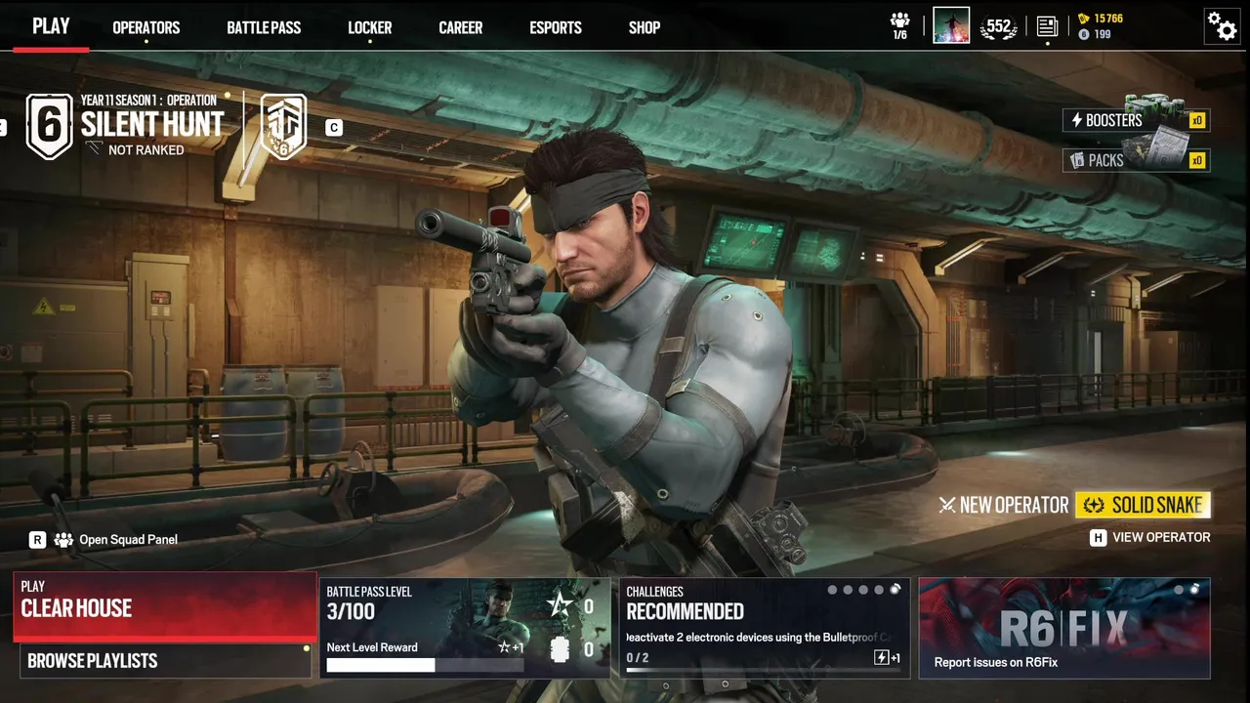Open the CAREER tab
Viewport: 1250px width, 703px height.
pyautogui.click(x=461, y=27)
